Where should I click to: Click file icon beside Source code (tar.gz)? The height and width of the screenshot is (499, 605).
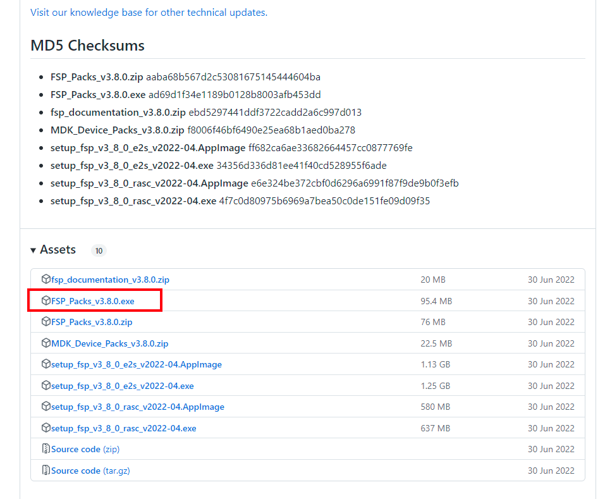click(46, 471)
